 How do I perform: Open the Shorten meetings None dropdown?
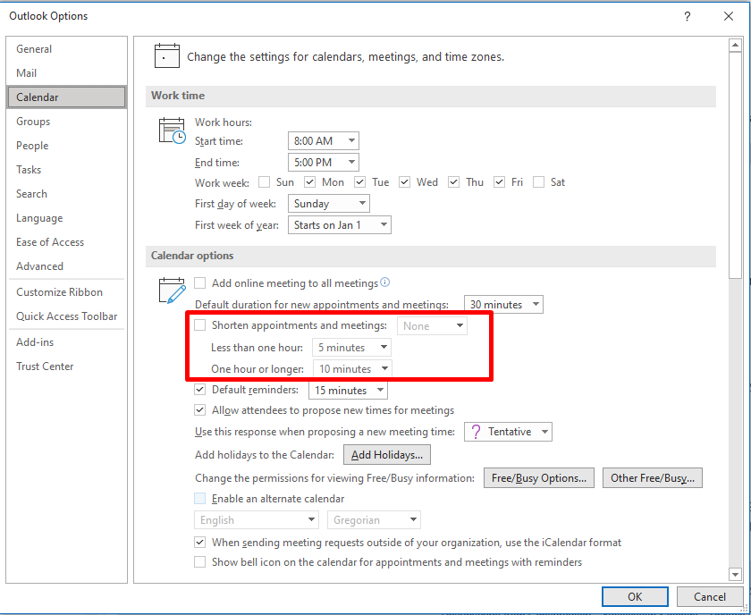click(432, 325)
